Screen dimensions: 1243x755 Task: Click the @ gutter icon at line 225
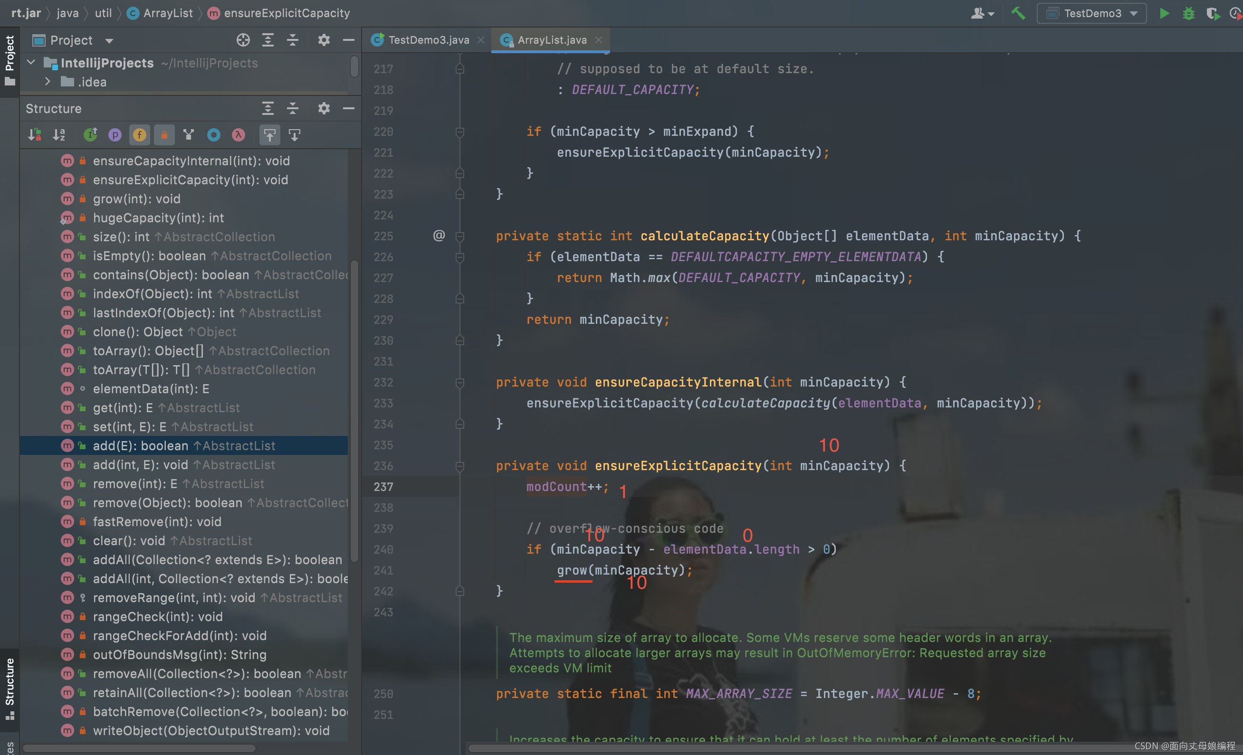point(439,236)
